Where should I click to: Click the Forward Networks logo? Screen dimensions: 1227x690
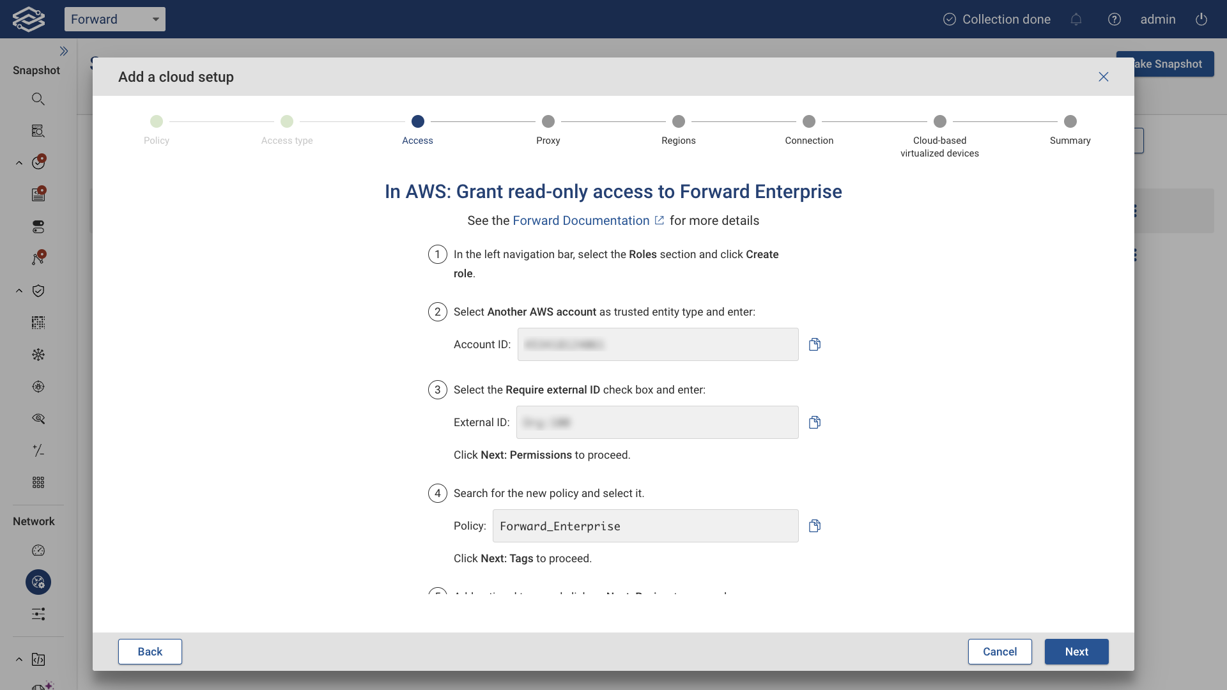tap(28, 19)
